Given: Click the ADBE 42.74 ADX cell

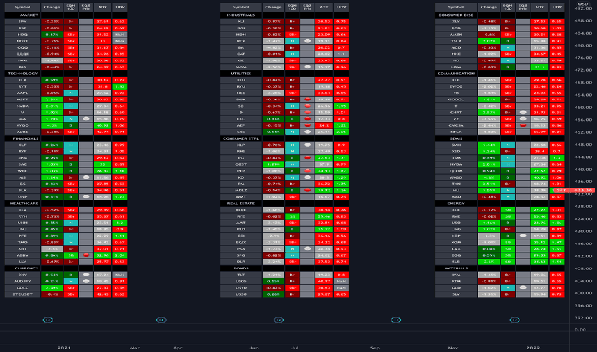Looking at the screenshot, I should [102, 132].
